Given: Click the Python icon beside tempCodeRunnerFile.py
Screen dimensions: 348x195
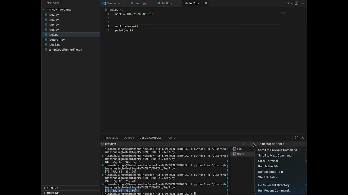Looking at the screenshot, I should point(46,50).
